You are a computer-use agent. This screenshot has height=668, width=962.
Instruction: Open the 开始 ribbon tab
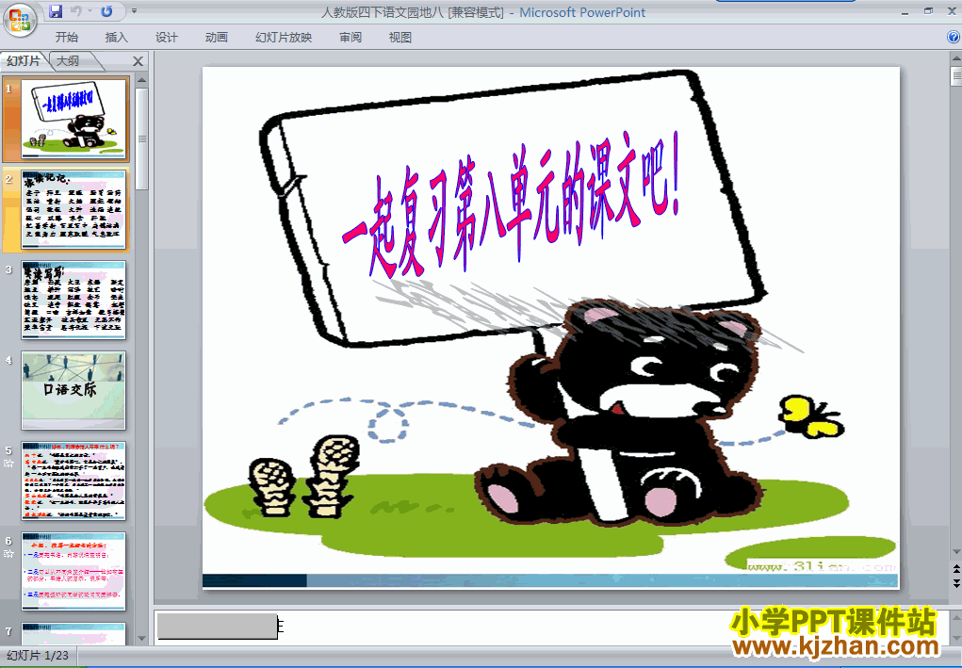click(x=66, y=38)
